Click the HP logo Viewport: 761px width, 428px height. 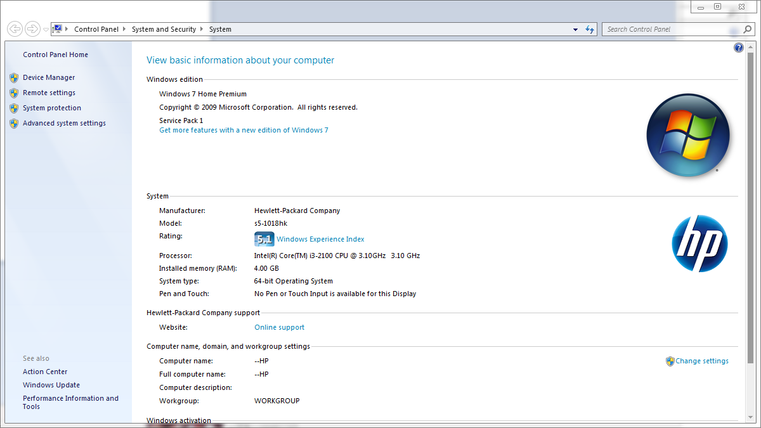point(699,244)
